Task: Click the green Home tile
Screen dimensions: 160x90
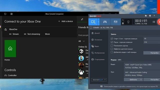Action: [10, 48]
